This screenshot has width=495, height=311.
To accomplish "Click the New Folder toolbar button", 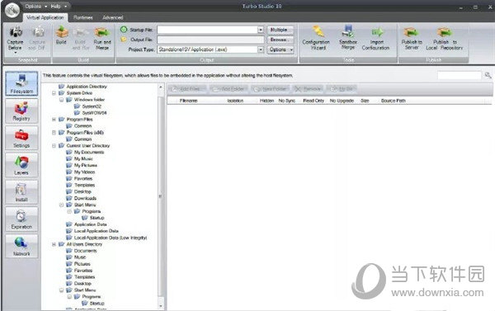I will pos(271,89).
